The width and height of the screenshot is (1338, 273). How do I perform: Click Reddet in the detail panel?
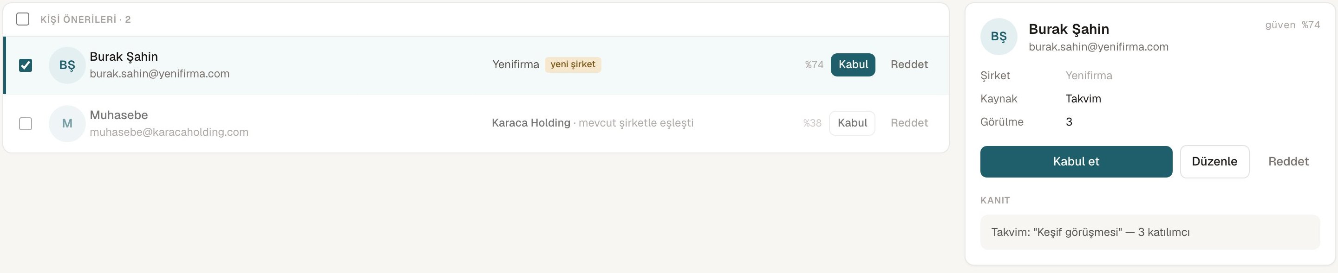pyautogui.click(x=1288, y=162)
